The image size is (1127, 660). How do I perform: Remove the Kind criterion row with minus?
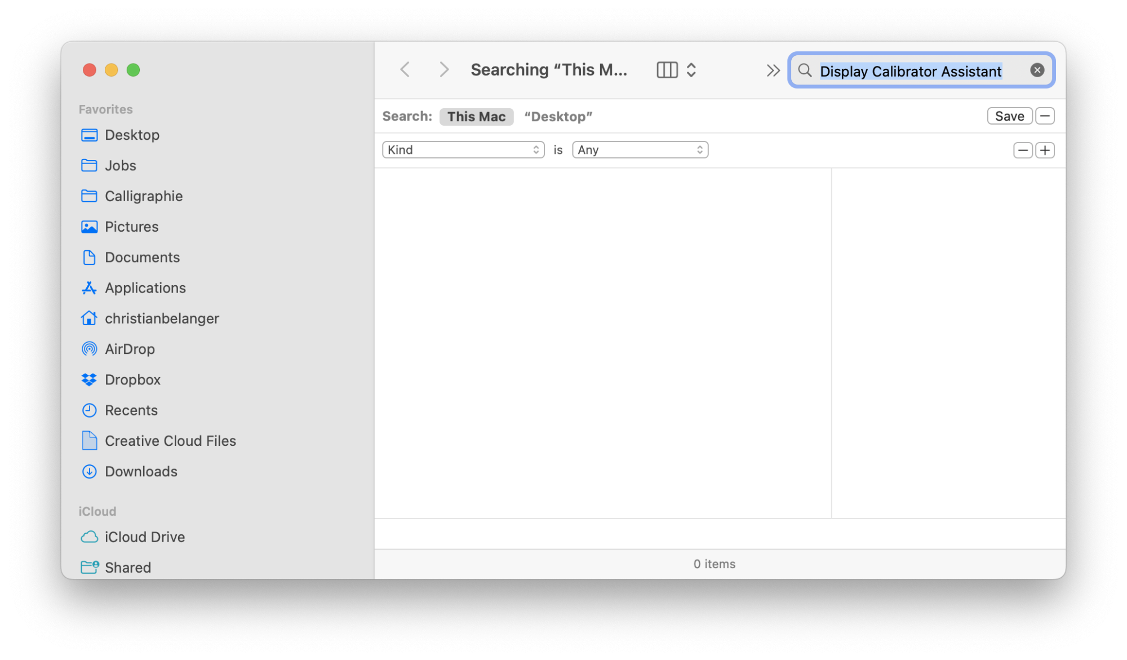[1023, 150]
